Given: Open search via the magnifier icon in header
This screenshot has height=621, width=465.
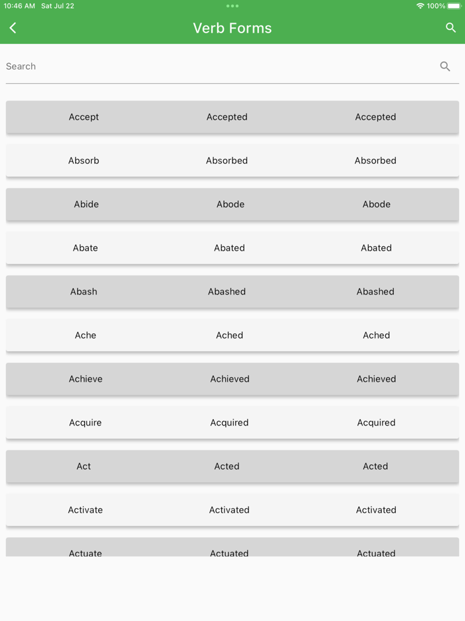Looking at the screenshot, I should tap(451, 28).
